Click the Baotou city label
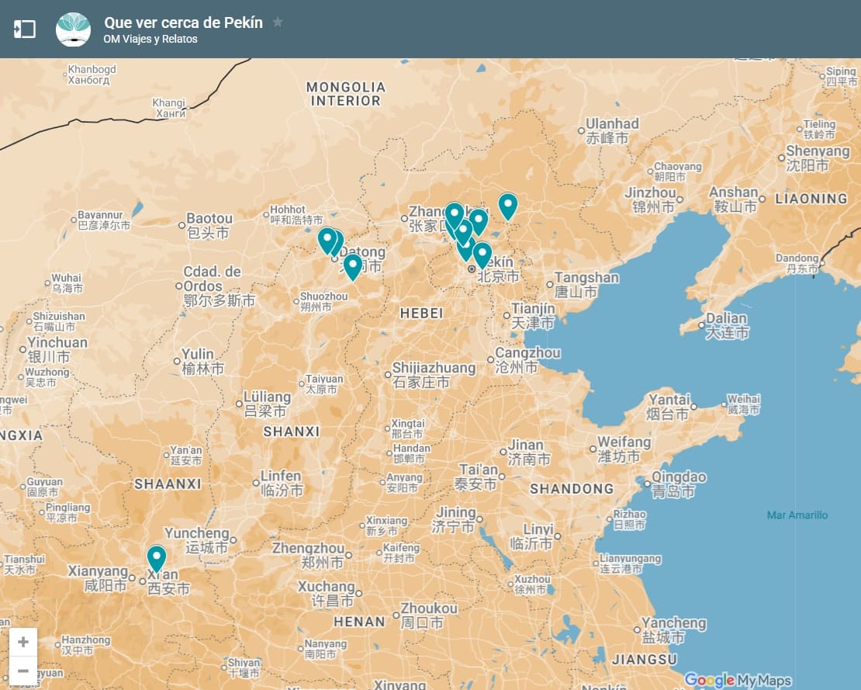861x690 pixels. [209, 225]
